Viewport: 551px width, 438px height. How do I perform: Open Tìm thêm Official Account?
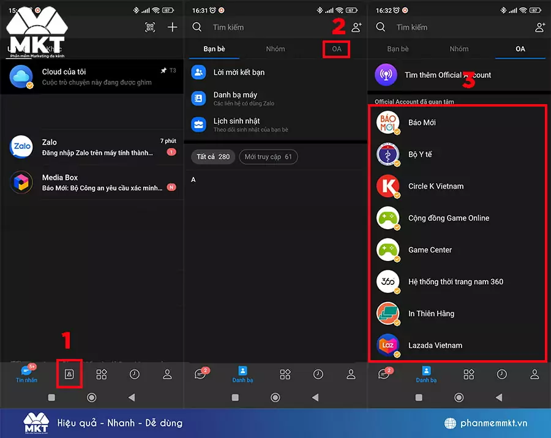[x=459, y=75]
